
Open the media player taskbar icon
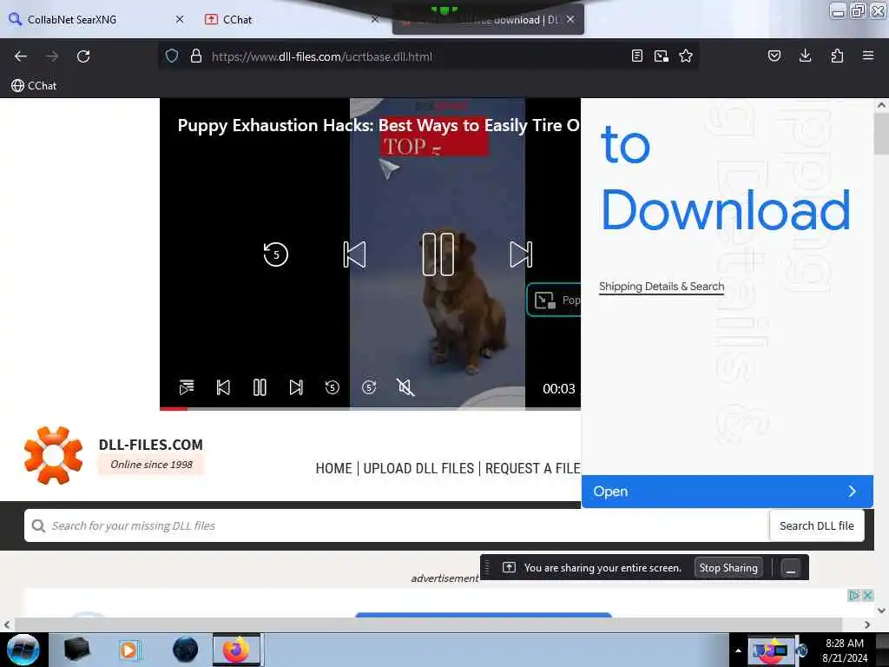[128, 650]
